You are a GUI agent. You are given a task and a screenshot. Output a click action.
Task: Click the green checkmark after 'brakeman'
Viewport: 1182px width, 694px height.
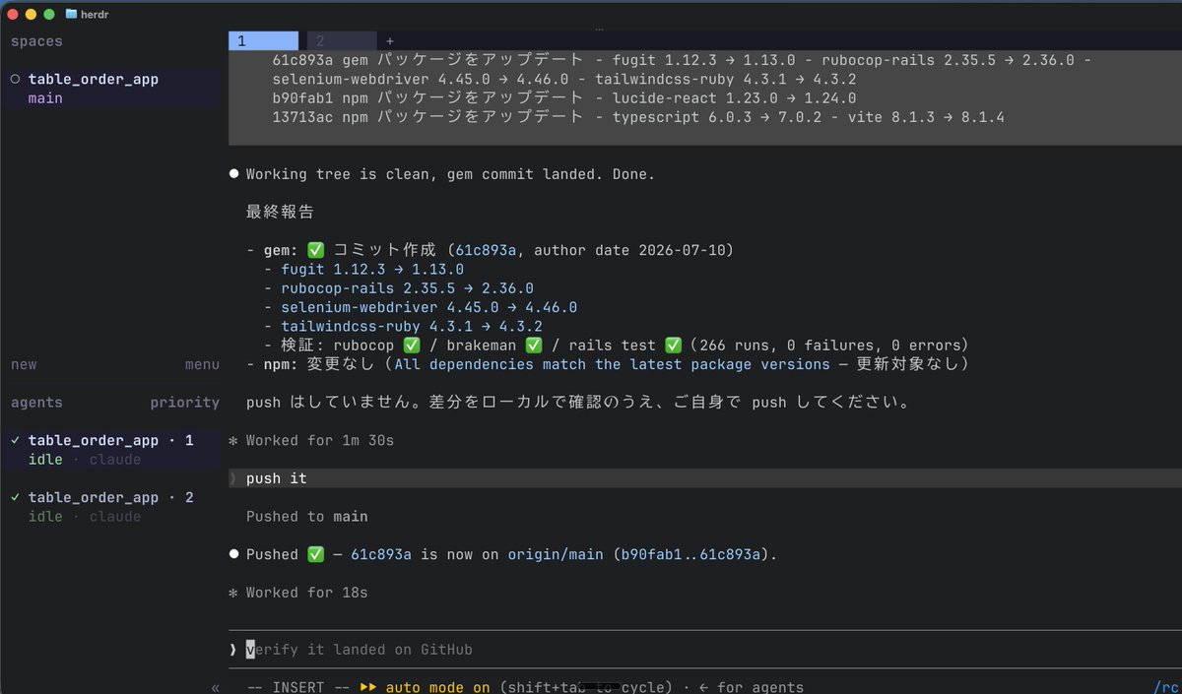click(534, 345)
